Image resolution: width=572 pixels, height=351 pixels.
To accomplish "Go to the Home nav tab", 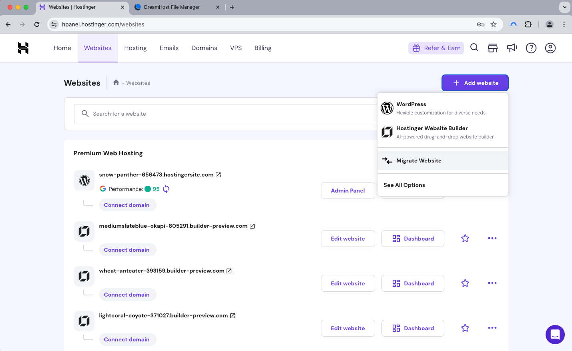I will point(62,48).
